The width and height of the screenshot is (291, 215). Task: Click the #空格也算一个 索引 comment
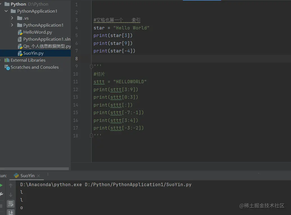pyautogui.click(x=117, y=20)
